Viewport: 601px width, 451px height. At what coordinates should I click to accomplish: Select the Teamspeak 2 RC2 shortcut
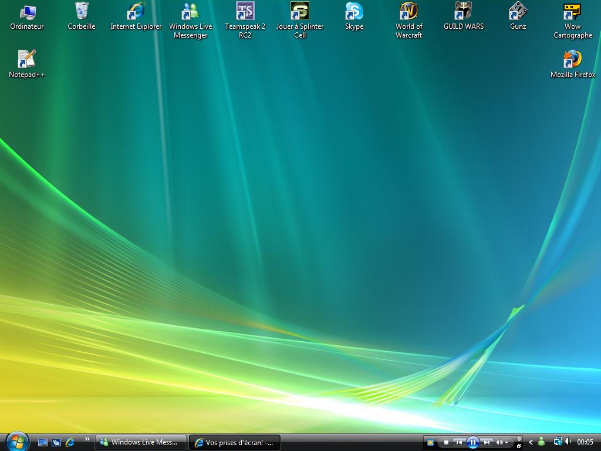pos(245,21)
